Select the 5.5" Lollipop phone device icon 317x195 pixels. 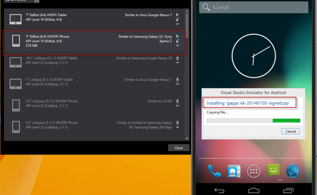(16, 105)
